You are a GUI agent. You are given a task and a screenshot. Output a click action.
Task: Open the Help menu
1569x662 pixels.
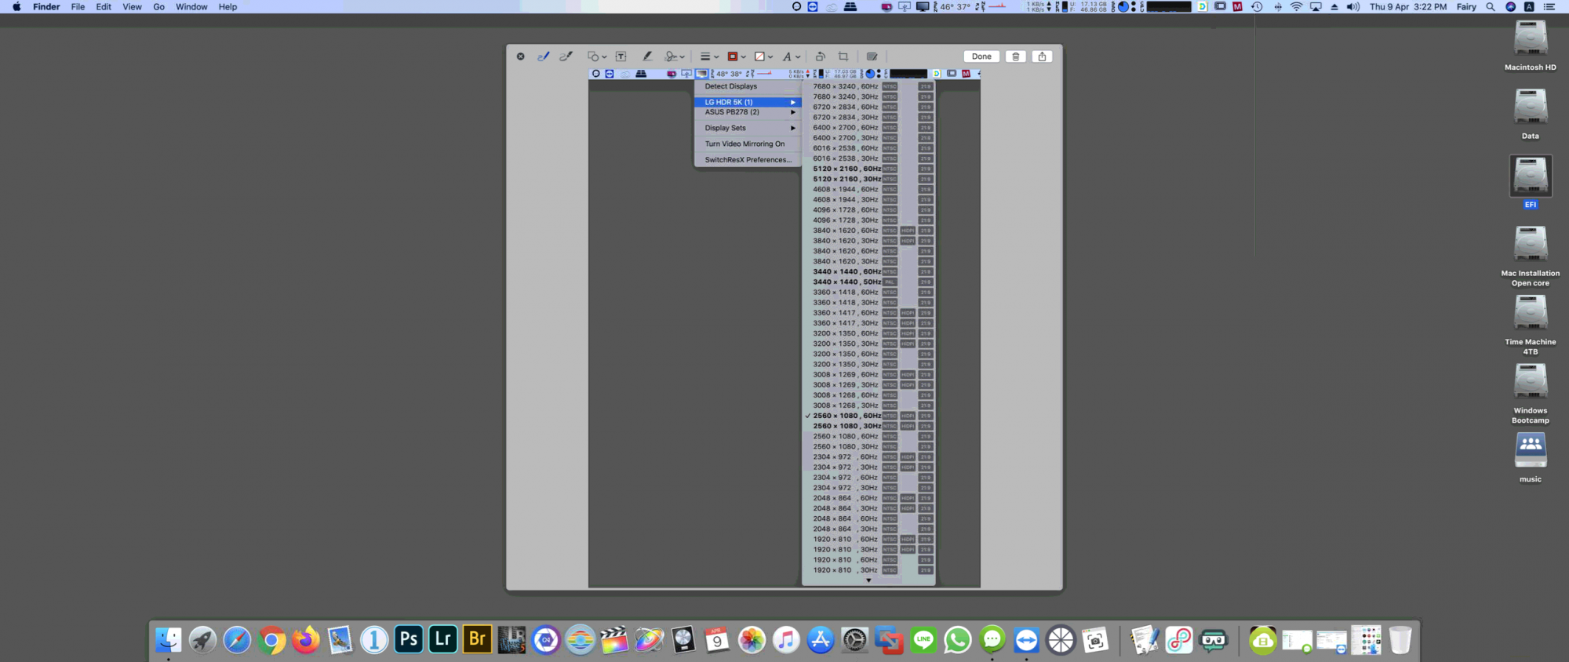pyautogui.click(x=228, y=6)
